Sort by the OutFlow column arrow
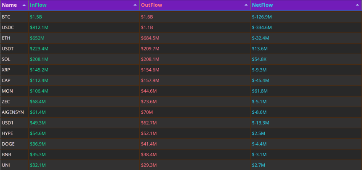 pyautogui.click(x=246, y=5)
